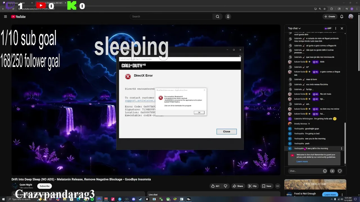Focus the YouTube search field
This screenshot has height=202, width=360.
click(x=172, y=17)
